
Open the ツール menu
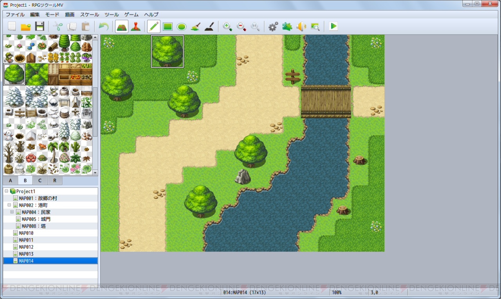pos(112,14)
